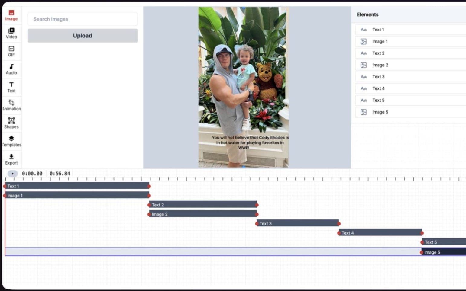Select the Shapes tool
The width and height of the screenshot is (466, 291).
(x=11, y=123)
